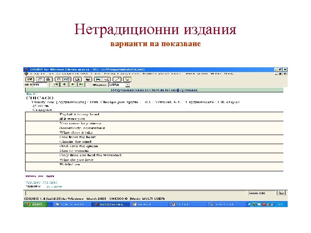Screen dimensions: 311x233
Task: Select track 'Somebody, somewhere'
Action: (x=82, y=128)
